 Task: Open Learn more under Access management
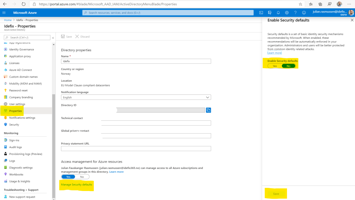pyautogui.click(x=116, y=172)
